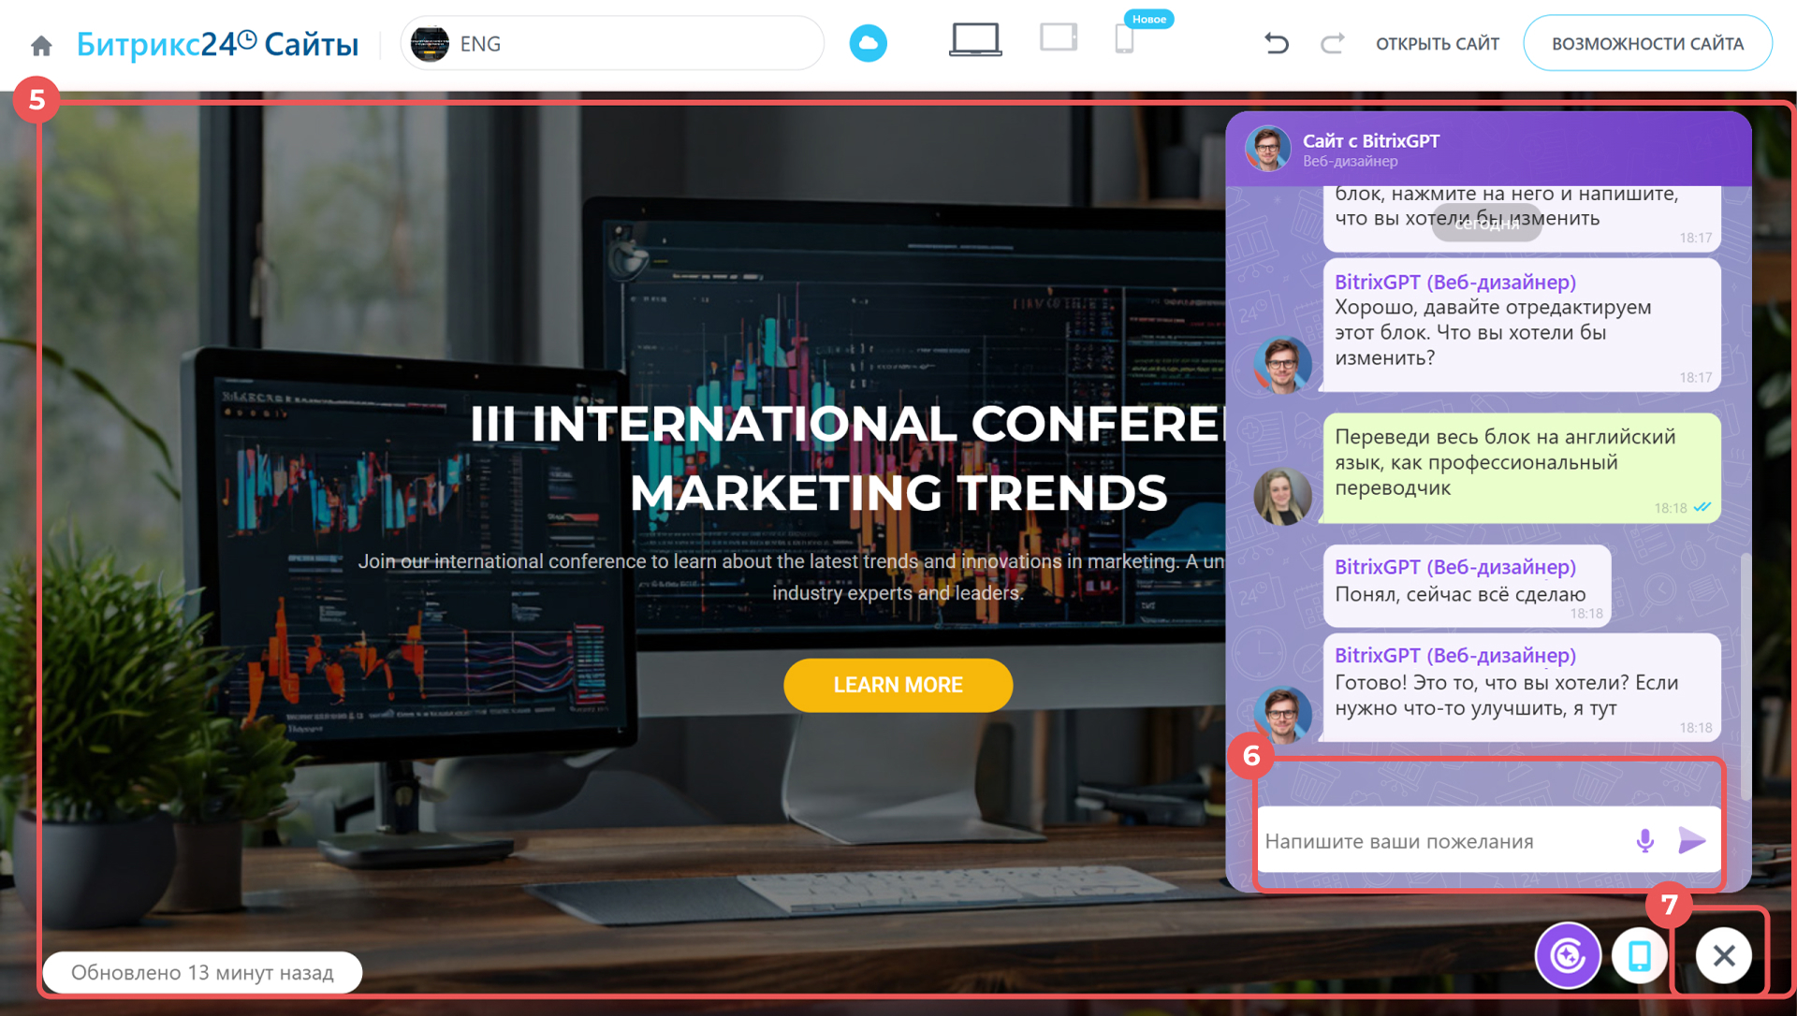This screenshot has height=1016, width=1797.
Task: Open ВОЗМОЖНОСТИ САЙТА button
Action: [1647, 44]
